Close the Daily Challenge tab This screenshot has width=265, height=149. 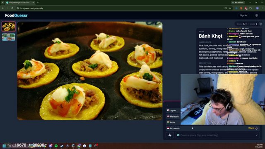pyautogui.click(x=33, y=3)
